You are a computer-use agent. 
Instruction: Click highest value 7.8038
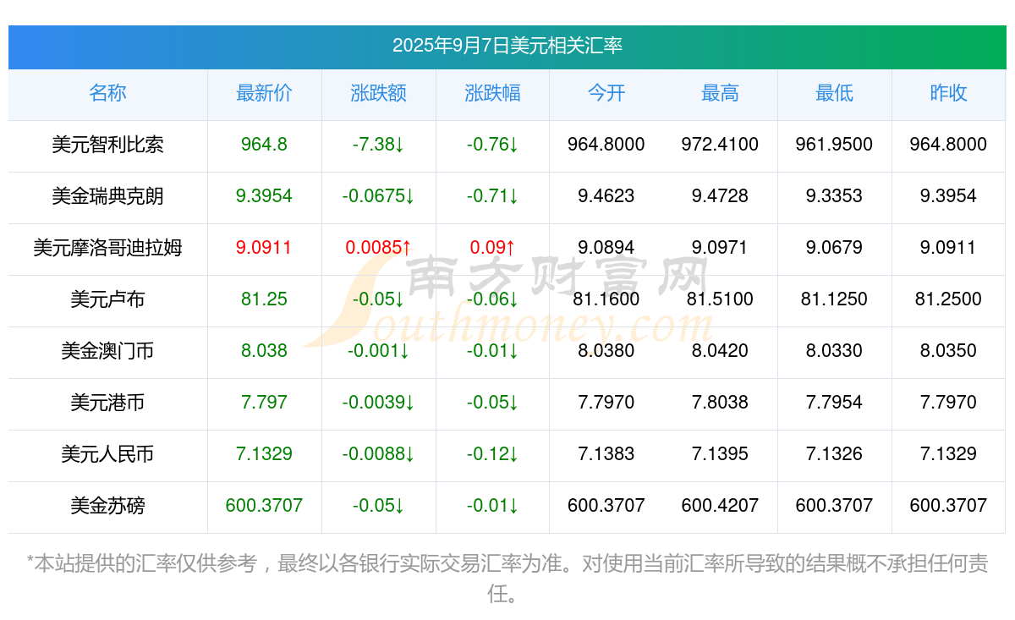[720, 403]
